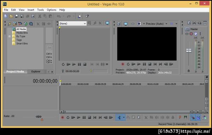The width and height of the screenshot is (212, 135).
Task: Start recording from main transport bar
Action: click(63, 117)
